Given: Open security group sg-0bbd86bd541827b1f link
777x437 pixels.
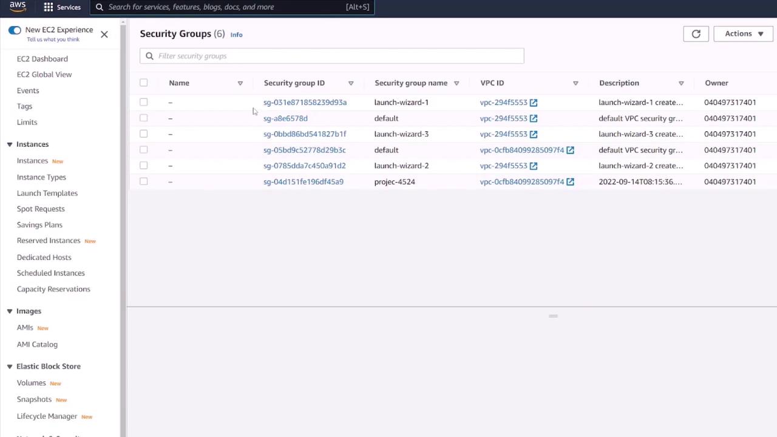Looking at the screenshot, I should tap(305, 134).
